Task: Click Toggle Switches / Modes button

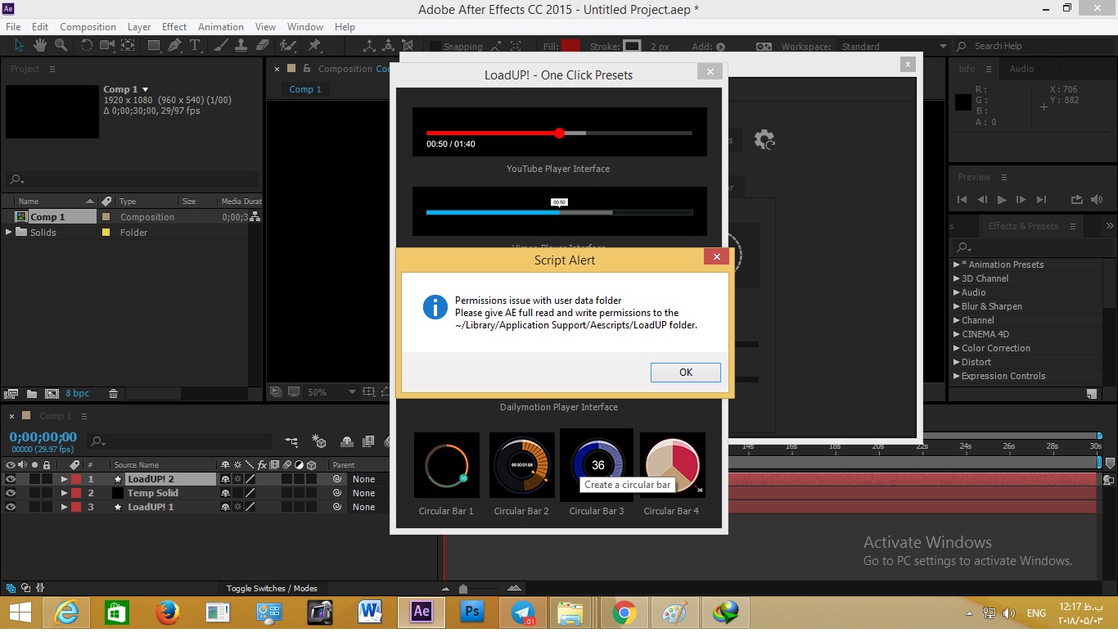Action: (272, 588)
